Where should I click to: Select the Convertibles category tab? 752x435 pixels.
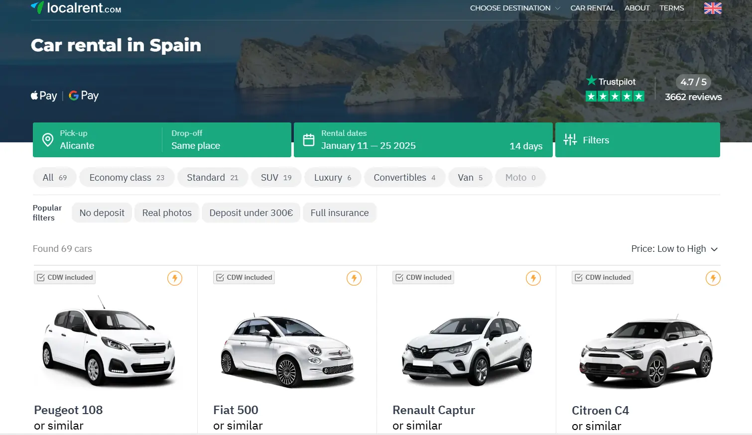point(405,178)
